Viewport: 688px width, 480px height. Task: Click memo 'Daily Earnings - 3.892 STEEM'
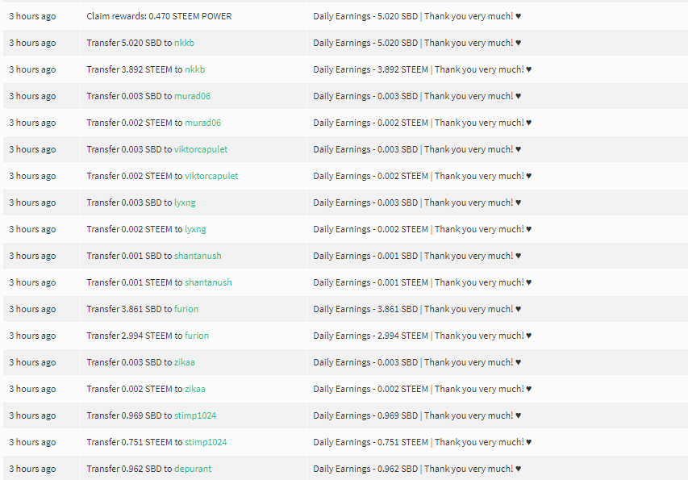pyautogui.click(x=371, y=69)
